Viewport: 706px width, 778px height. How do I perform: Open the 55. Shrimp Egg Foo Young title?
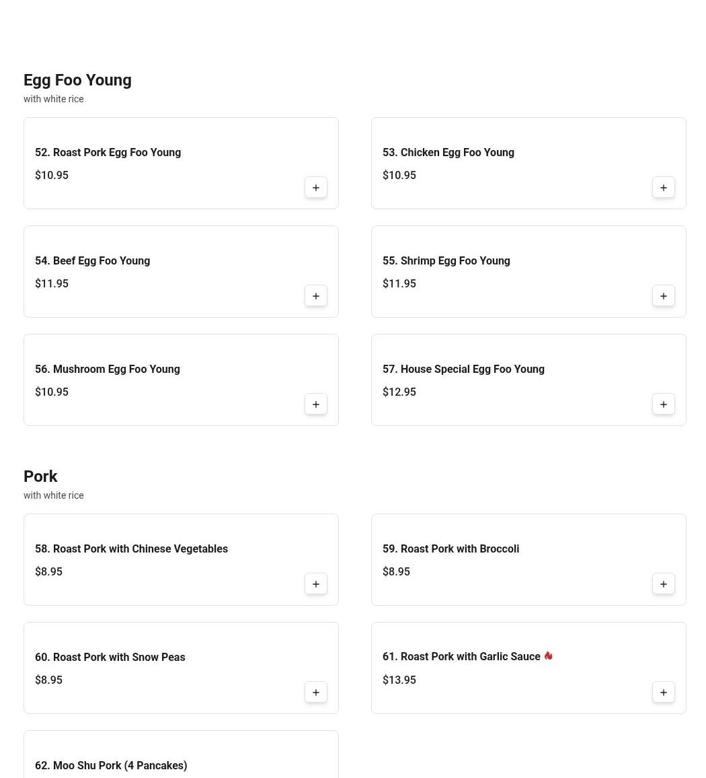point(446,261)
